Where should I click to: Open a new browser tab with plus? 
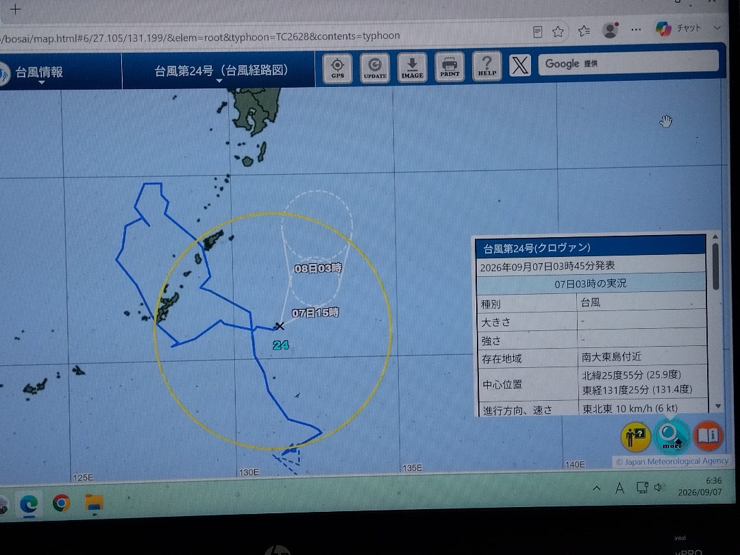15,9
